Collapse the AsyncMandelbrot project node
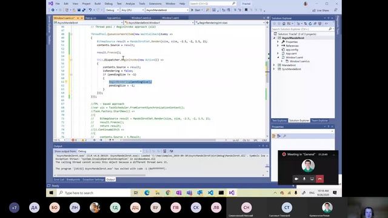Screen dimensions: 388x218 tap(274, 38)
